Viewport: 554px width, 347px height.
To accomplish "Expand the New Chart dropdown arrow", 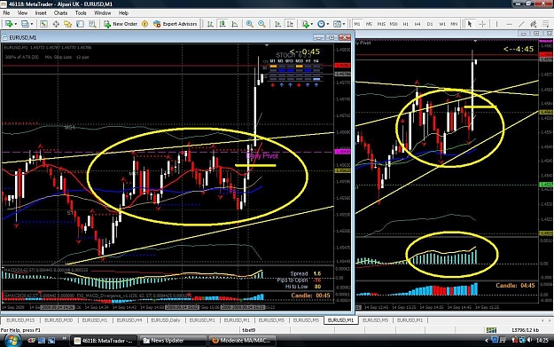I will coord(15,24).
